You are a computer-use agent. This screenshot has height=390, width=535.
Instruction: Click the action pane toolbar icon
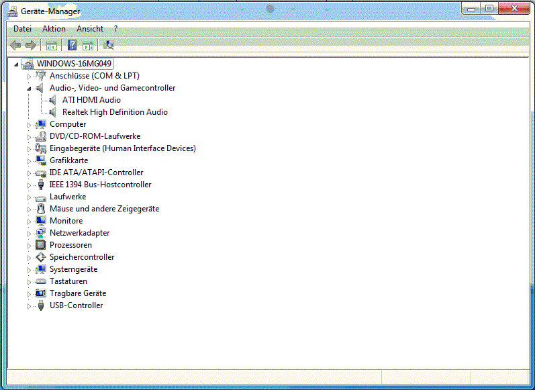point(88,45)
